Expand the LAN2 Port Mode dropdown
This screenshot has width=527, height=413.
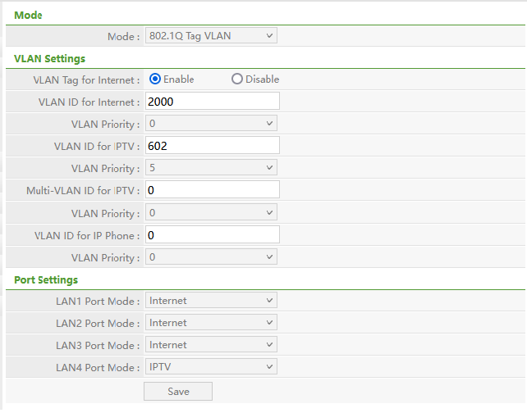211,323
